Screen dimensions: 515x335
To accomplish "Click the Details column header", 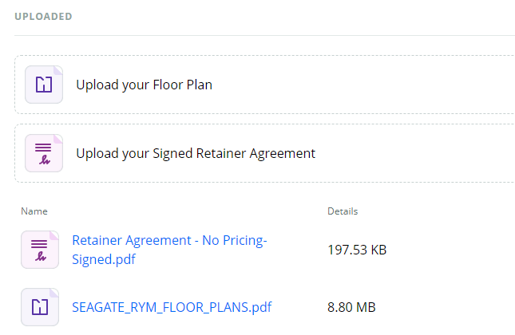I will coord(343,211).
